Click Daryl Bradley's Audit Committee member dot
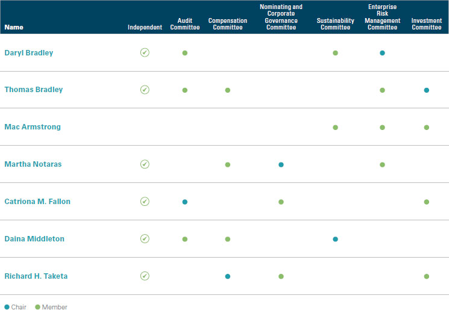Image resolution: width=449 pixels, height=310 pixels. click(184, 53)
